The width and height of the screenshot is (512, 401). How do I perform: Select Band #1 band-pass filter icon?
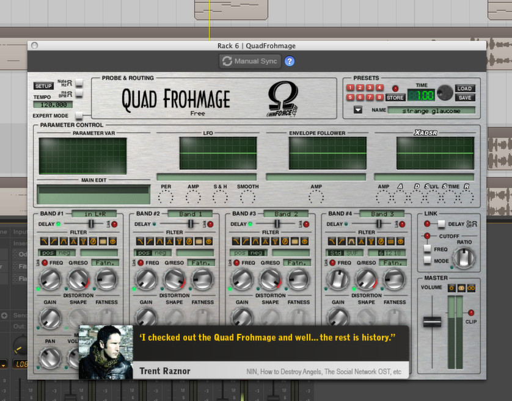pyautogui.click(x=64, y=241)
